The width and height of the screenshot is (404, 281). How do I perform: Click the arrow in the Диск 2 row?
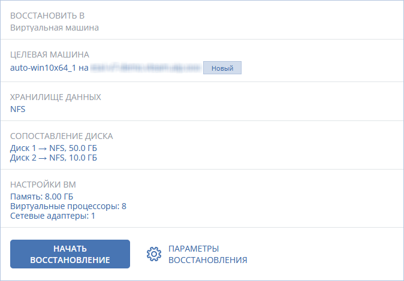click(43, 158)
